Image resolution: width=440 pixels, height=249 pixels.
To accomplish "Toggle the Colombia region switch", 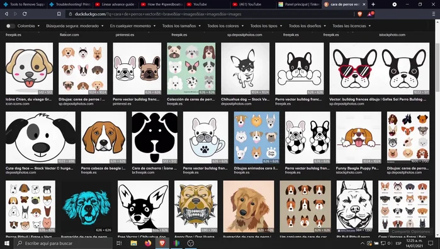I will 10,26.
